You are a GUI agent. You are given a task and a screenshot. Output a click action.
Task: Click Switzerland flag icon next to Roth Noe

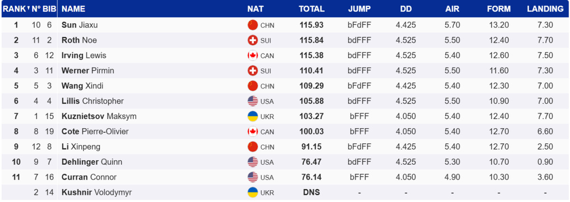(x=253, y=40)
